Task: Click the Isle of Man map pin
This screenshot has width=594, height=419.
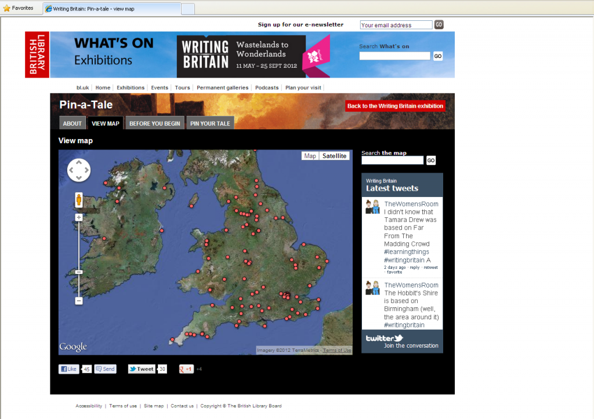Action: (191, 206)
